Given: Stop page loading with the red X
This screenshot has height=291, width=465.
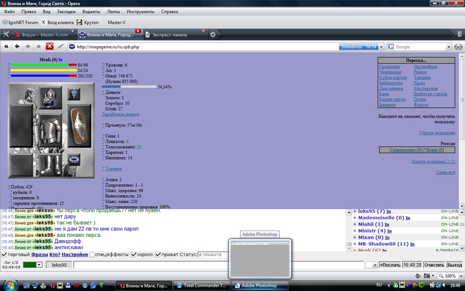Looking at the screenshot, I should [x=49, y=46].
